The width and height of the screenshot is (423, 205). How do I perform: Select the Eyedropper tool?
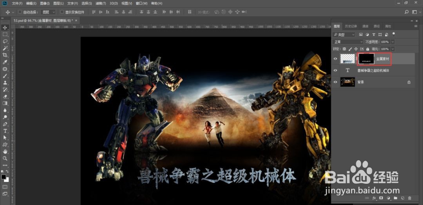(x=5, y=62)
